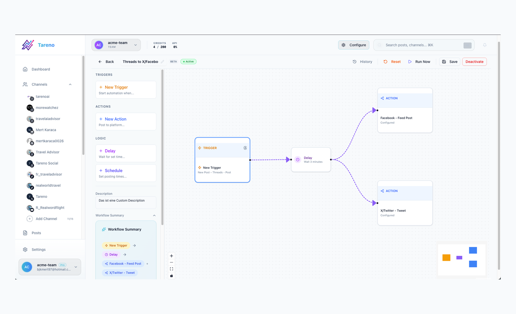516x314 pixels.
Task: Click the tarenoai channel avatar
Action: pyautogui.click(x=30, y=97)
